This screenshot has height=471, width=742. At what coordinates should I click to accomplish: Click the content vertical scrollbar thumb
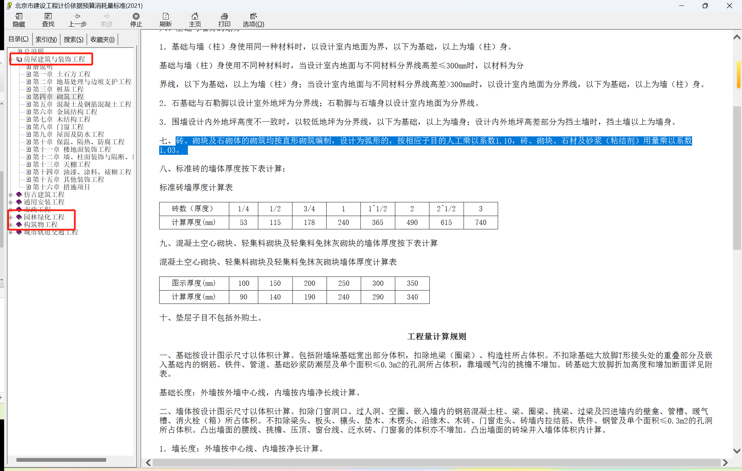pyautogui.click(x=737, y=178)
